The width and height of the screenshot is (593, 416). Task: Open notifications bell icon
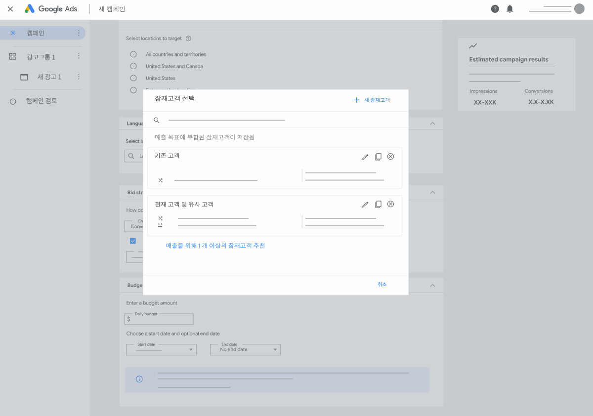pos(510,9)
